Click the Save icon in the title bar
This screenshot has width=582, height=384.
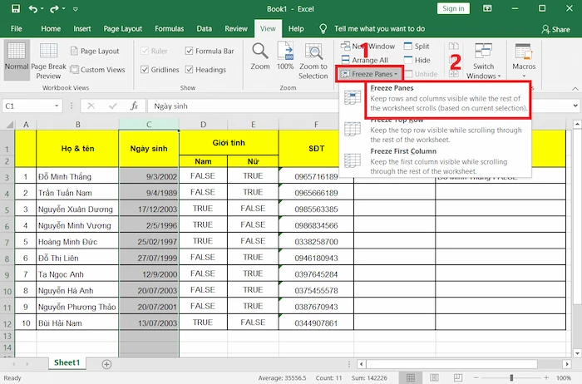pyautogui.click(x=16, y=8)
